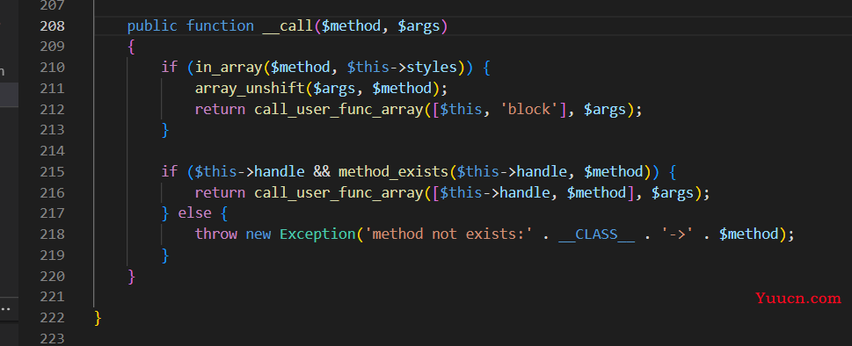Click the '__call' method name
852x346 pixels.
[288, 26]
